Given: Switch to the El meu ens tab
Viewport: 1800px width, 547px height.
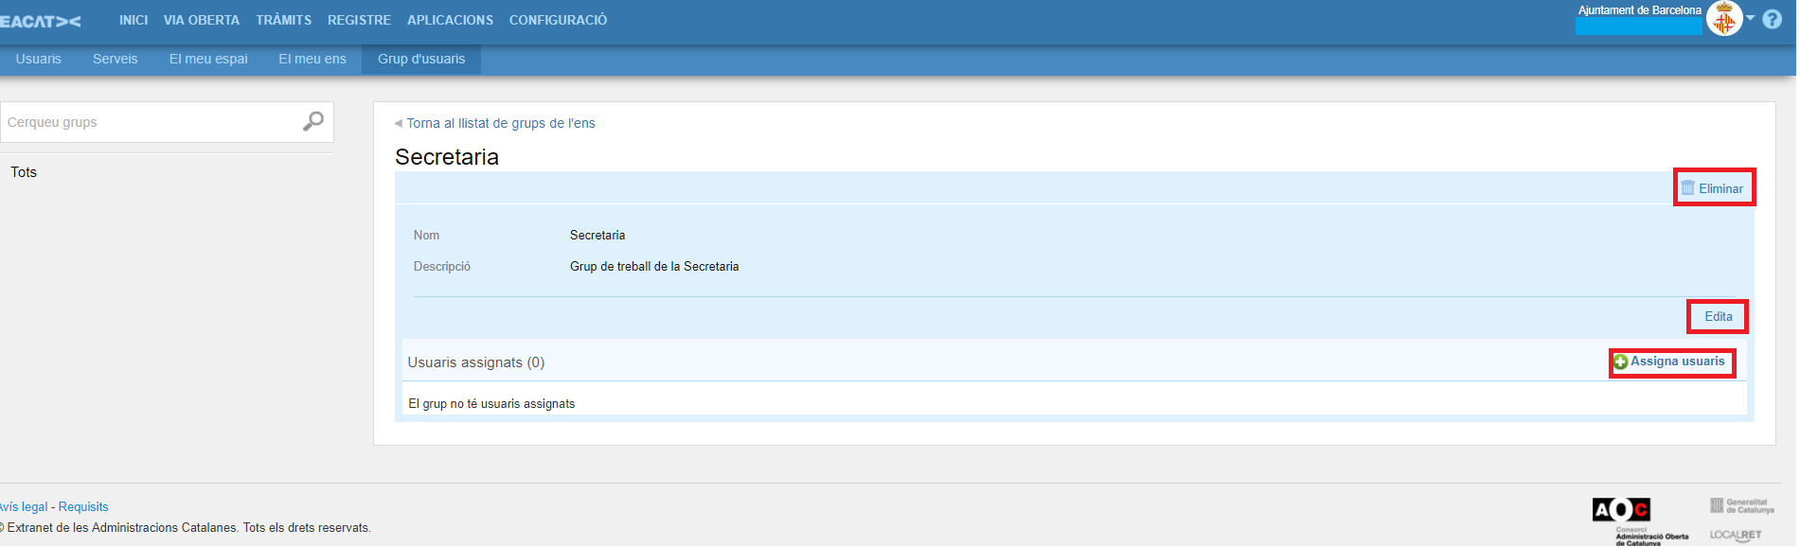Looking at the screenshot, I should (x=312, y=59).
